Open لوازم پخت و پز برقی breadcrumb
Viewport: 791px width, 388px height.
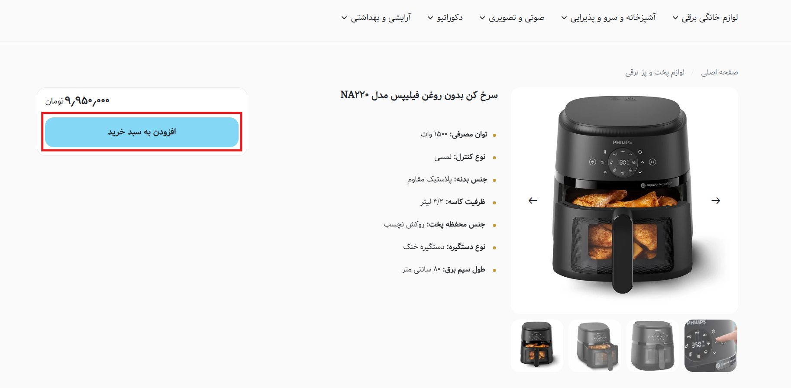[655, 72]
